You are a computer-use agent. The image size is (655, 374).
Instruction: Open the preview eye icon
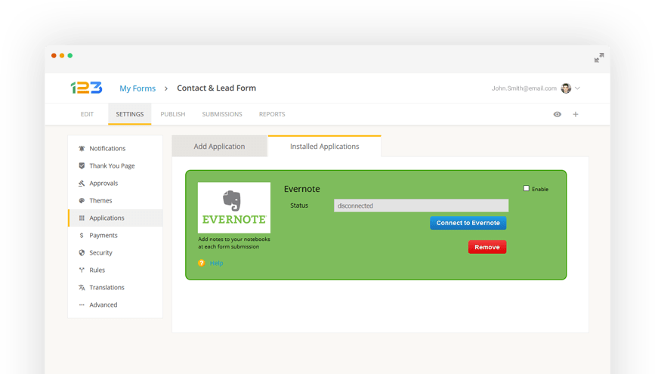tap(558, 114)
